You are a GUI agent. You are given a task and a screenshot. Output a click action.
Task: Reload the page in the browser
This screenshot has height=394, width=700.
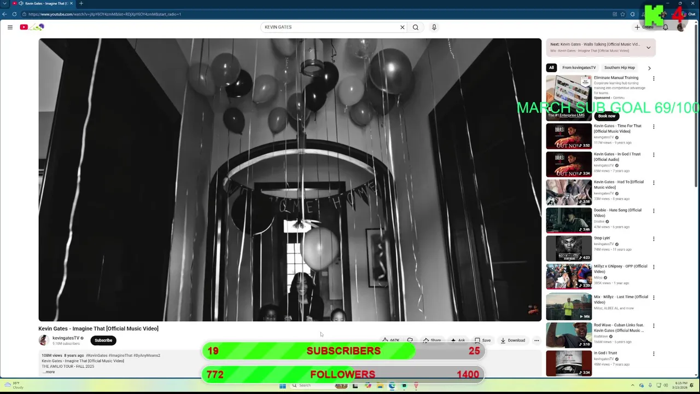[x=14, y=14]
